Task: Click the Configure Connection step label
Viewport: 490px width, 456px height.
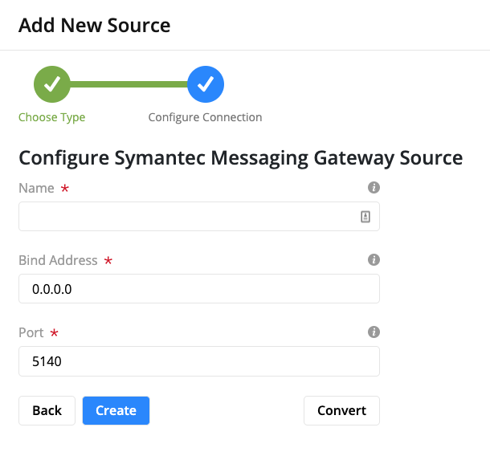Action: click(x=205, y=117)
